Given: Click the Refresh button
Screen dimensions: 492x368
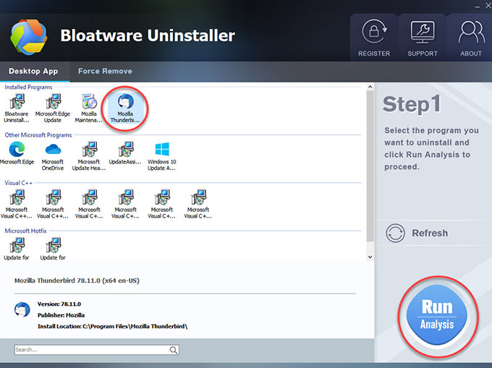Looking at the screenshot, I should pos(417,233).
